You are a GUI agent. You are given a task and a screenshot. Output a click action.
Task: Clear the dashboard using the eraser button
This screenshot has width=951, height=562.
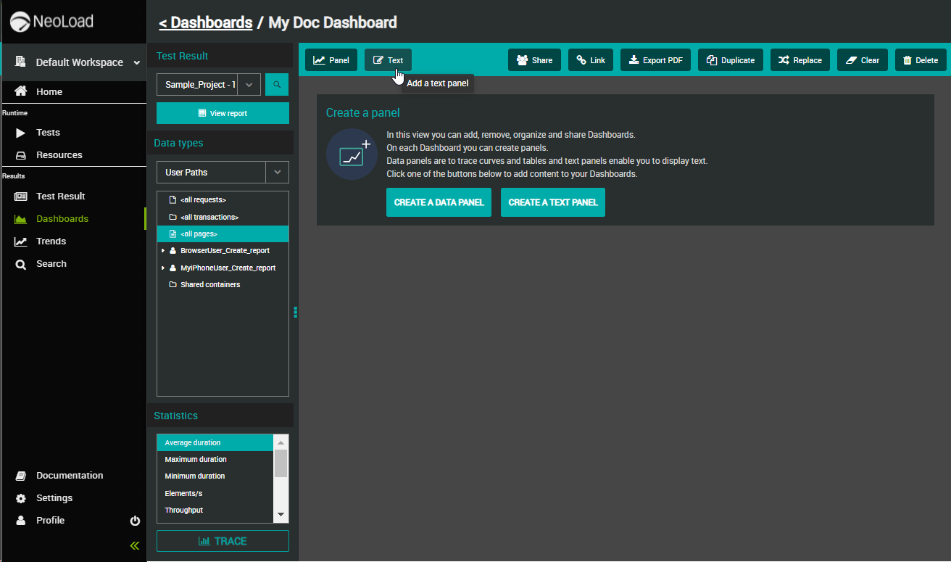click(863, 60)
